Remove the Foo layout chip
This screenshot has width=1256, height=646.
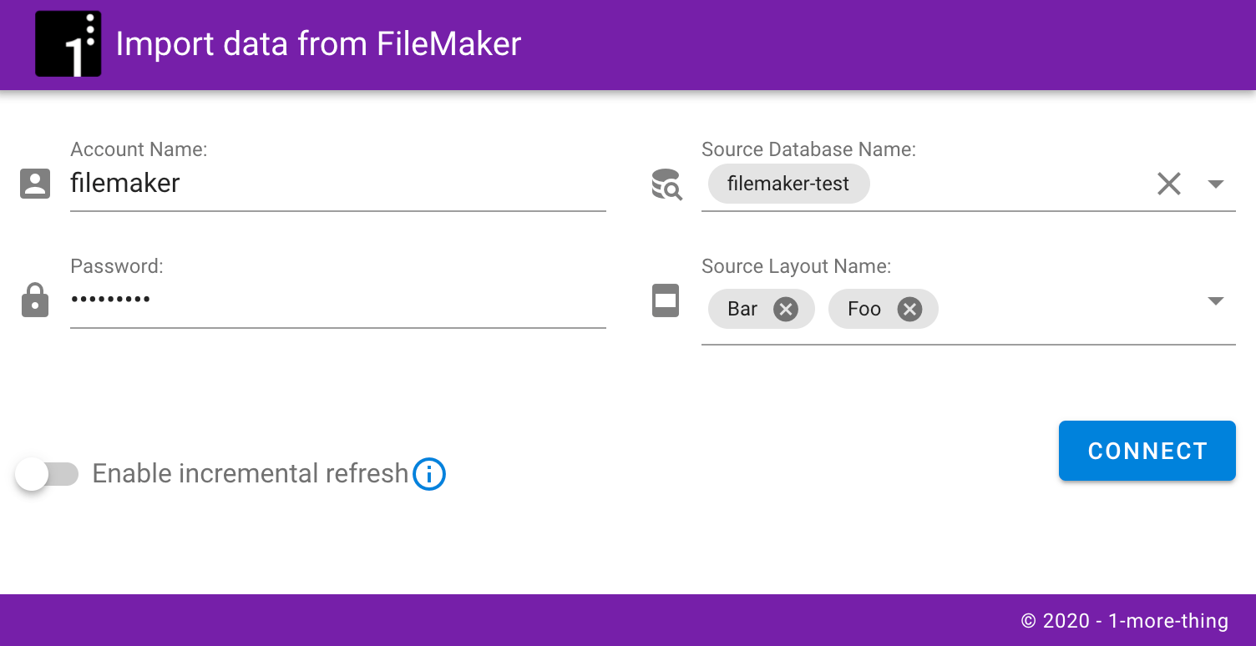[909, 310]
